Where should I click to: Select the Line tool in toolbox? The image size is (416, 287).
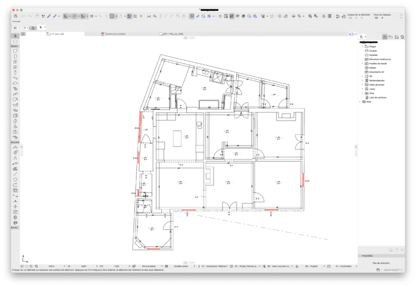click(x=15, y=174)
